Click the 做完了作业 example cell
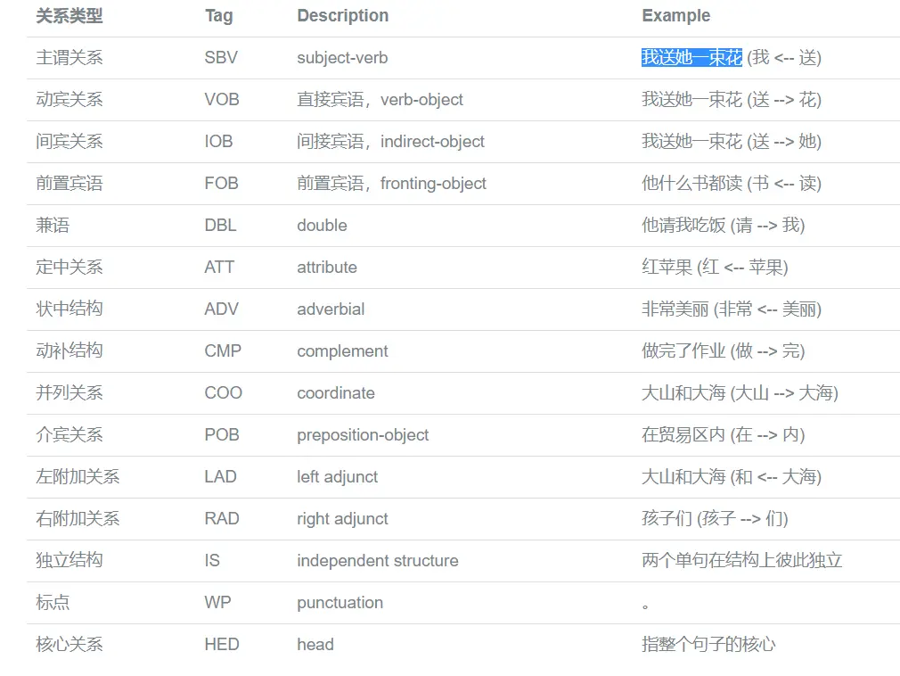The image size is (900, 676). [x=724, y=350]
